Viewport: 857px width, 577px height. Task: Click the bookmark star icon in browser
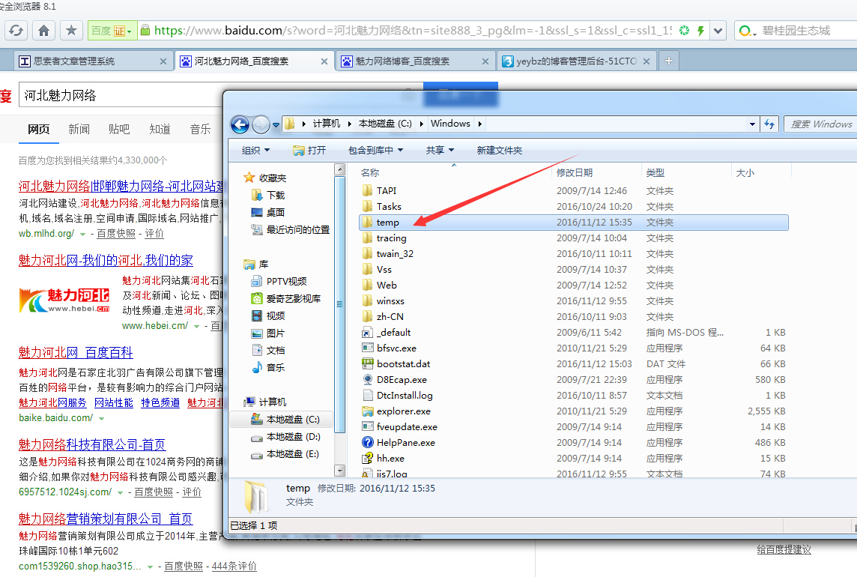[x=71, y=31]
